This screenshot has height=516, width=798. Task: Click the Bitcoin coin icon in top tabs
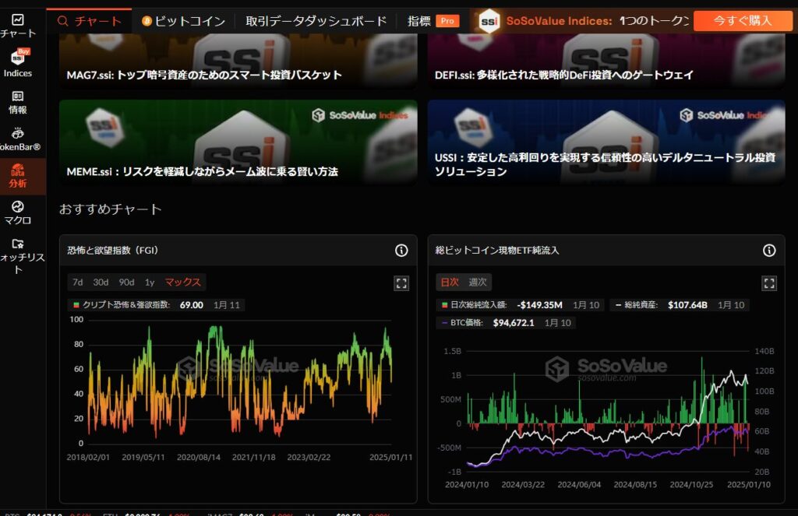[x=147, y=21]
